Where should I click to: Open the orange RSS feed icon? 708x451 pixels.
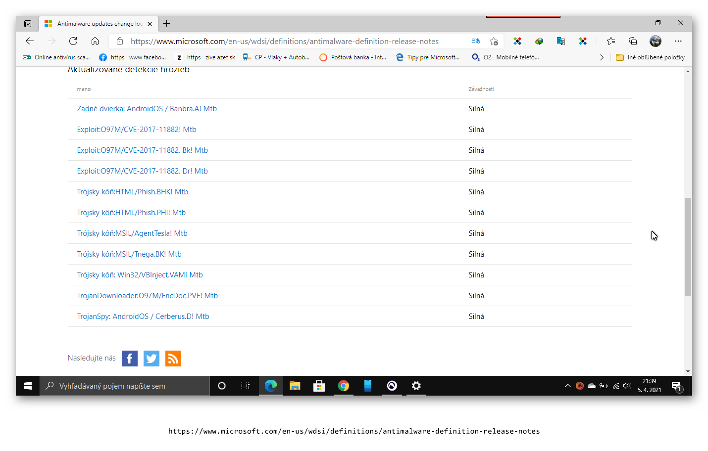173,359
